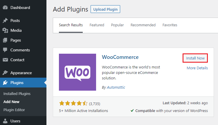Switch to the Search Results tab

pos(71,25)
